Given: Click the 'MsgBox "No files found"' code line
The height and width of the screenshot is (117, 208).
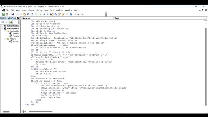Looking at the screenshot, I should (74, 62).
